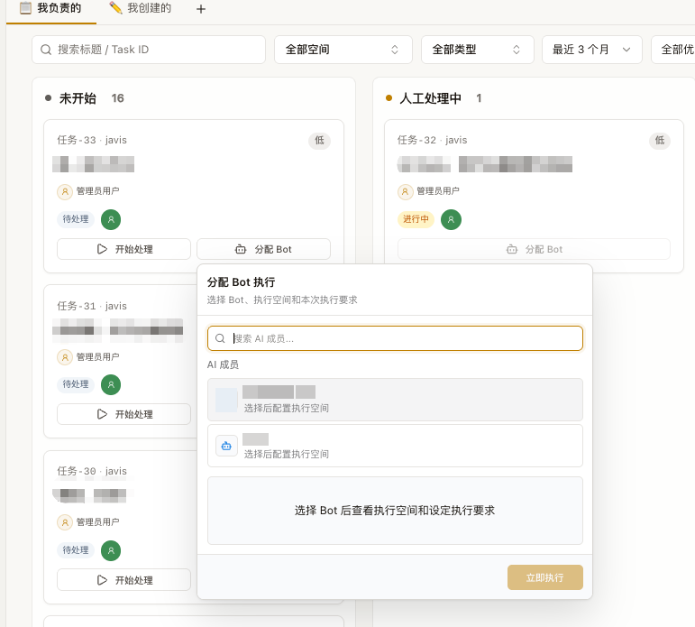The width and height of the screenshot is (695, 627).
Task: Click the 待处理 tag on 任务-30
Action: 76,549
